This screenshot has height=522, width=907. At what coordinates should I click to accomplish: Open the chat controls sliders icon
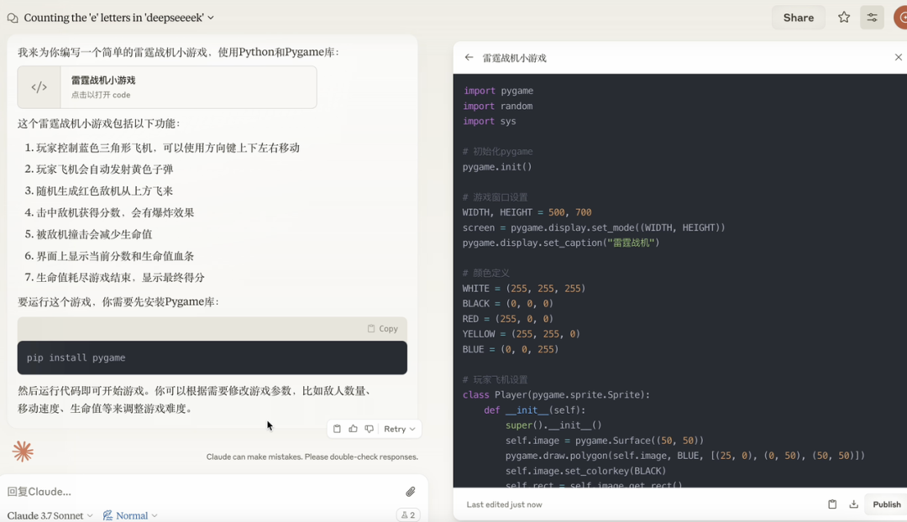click(x=873, y=18)
